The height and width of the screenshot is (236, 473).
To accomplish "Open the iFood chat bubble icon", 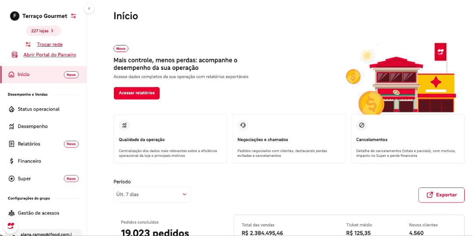I will point(11,226).
